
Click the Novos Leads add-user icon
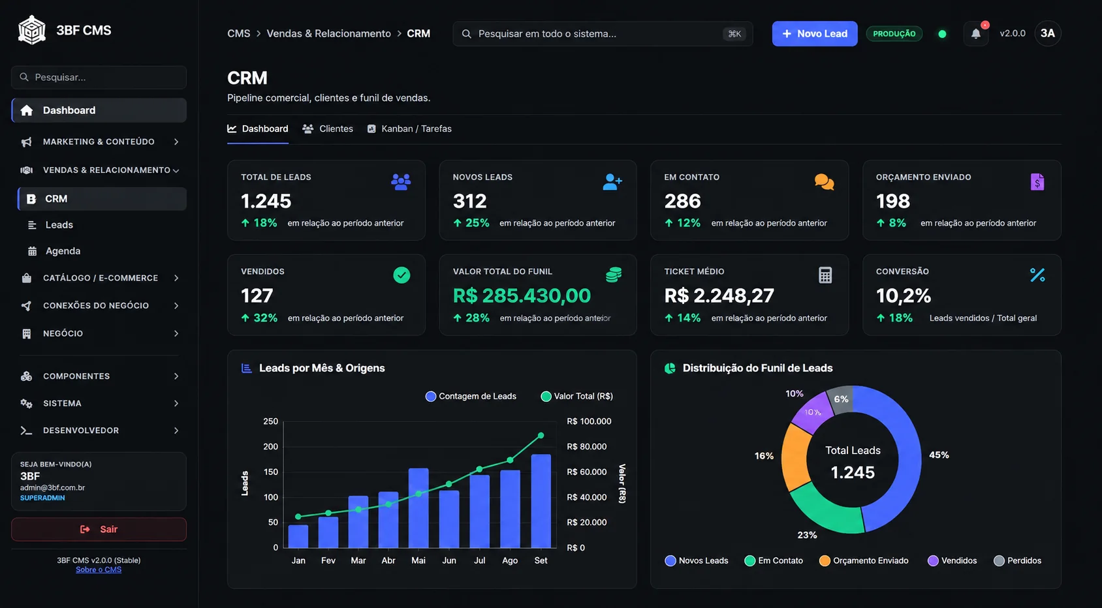[x=612, y=182]
